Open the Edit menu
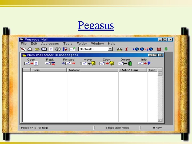 (34, 43)
